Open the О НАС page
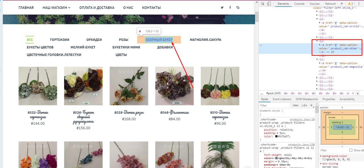 coord(128,8)
